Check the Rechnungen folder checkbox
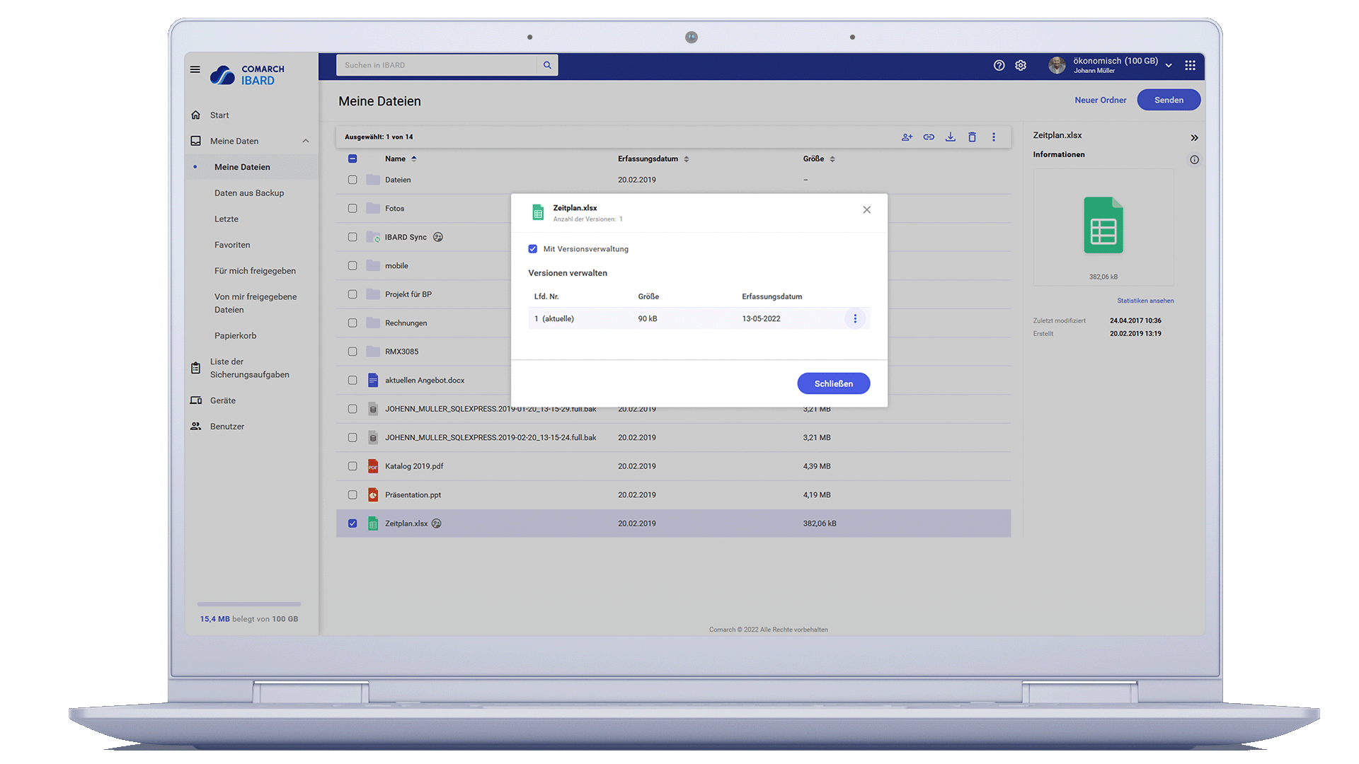Image resolution: width=1359 pixels, height=764 pixels. pyautogui.click(x=352, y=323)
